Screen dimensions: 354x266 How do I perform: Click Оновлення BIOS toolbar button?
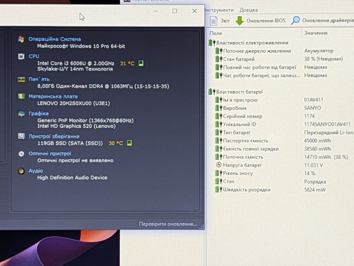click(260, 20)
